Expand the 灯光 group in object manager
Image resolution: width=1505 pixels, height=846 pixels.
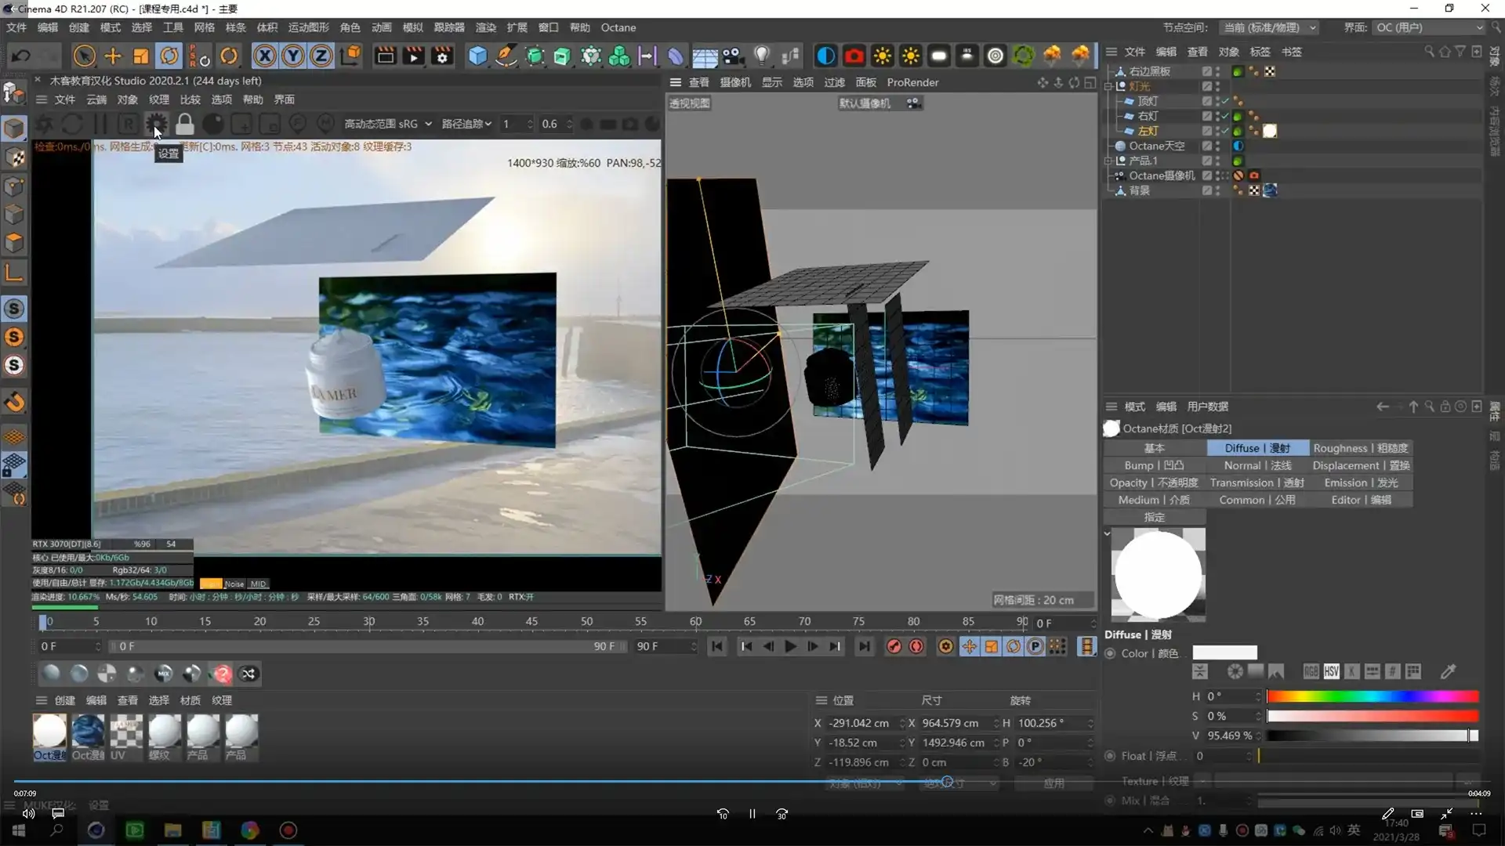1108,86
